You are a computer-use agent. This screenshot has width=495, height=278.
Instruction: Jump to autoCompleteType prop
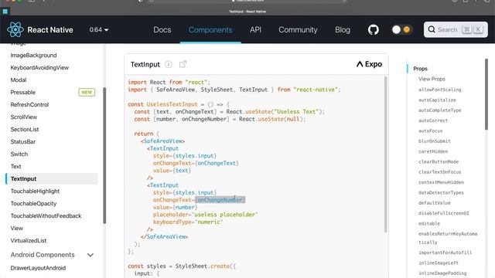pyautogui.click(x=440, y=110)
